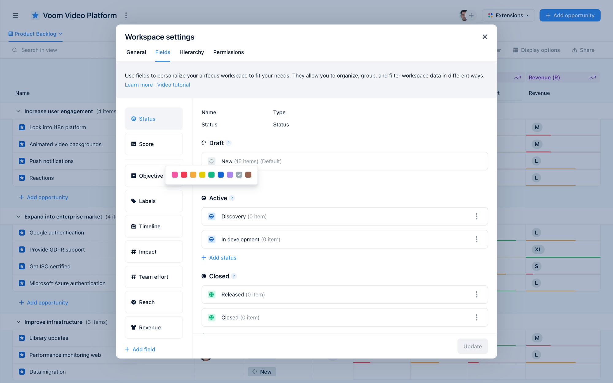Click the New status color icon
The width and height of the screenshot is (613, 383).
(x=211, y=161)
